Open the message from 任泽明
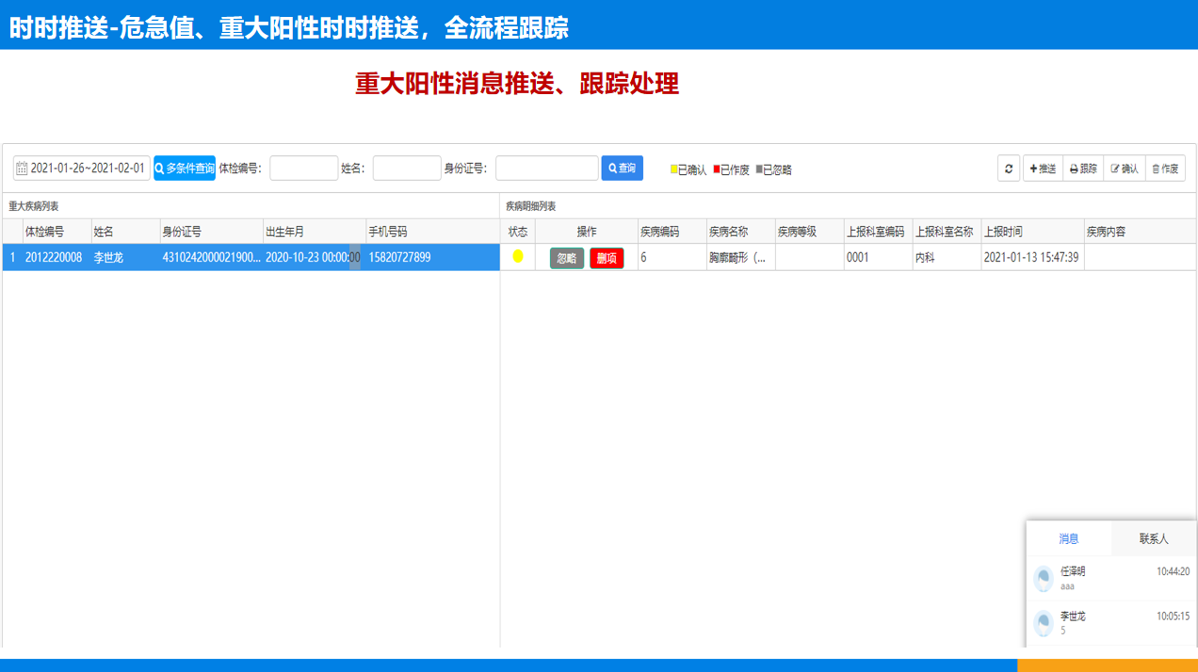Screen dimensions: 1198x672 tap(1111, 578)
